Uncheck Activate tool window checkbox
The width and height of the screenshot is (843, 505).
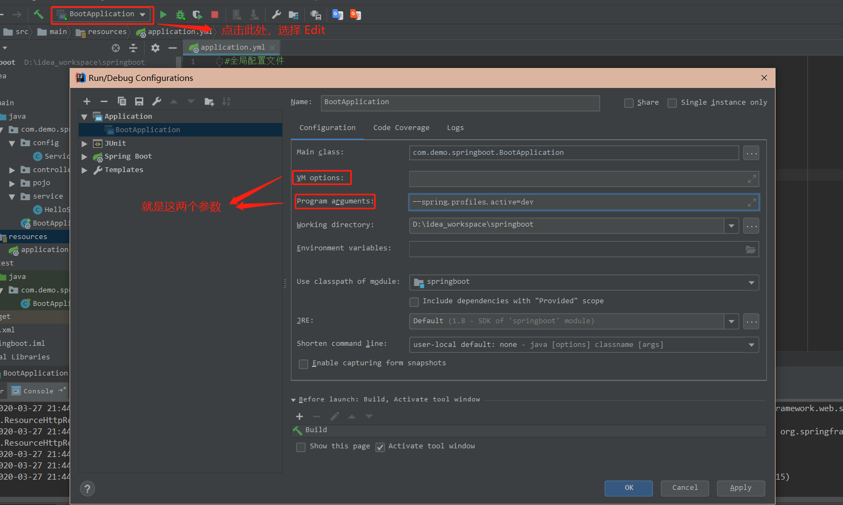pos(380,447)
